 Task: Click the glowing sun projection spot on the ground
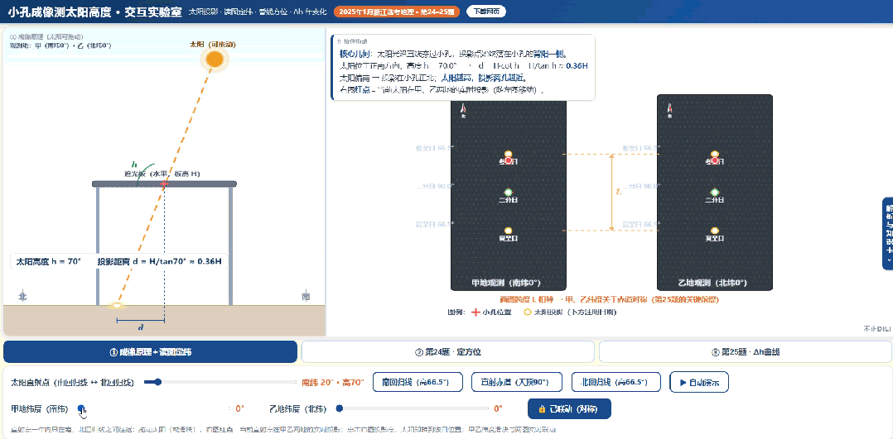coord(118,307)
